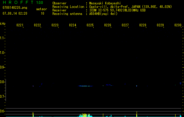Click the 0221 time marker
This screenshot has width=184, height=117.
pos(20,25)
